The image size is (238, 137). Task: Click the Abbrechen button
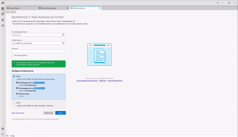coord(48,113)
